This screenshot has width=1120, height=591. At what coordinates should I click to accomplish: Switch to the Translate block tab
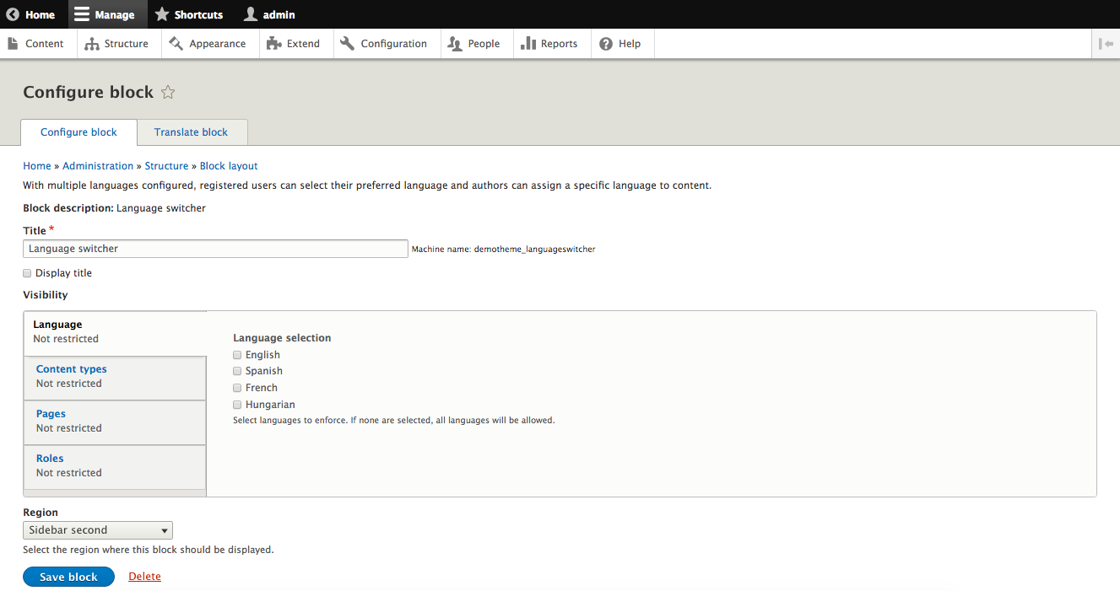pos(191,132)
